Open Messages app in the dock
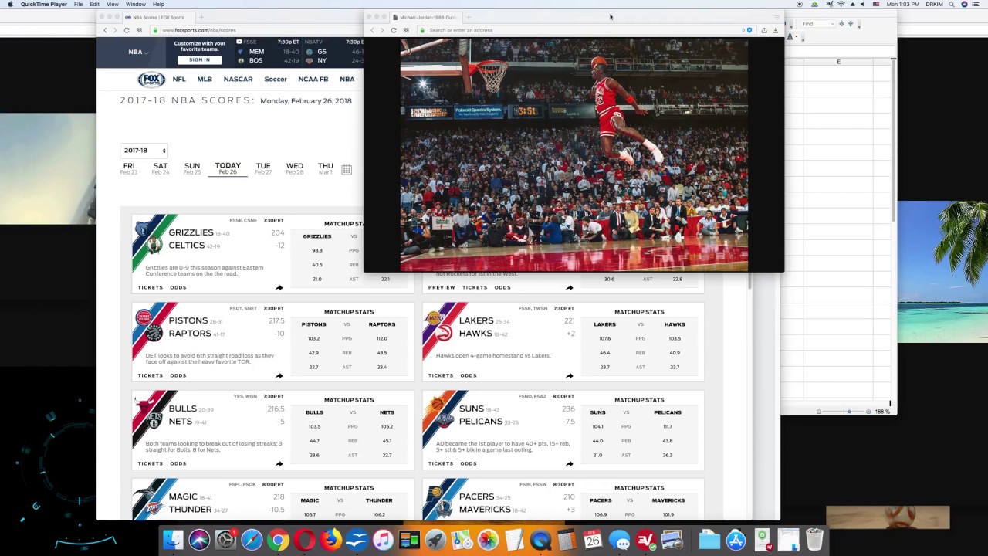 point(619,540)
